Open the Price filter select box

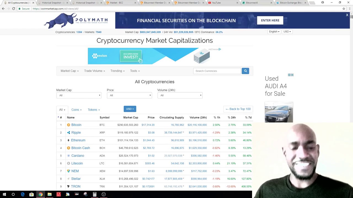[129, 95]
